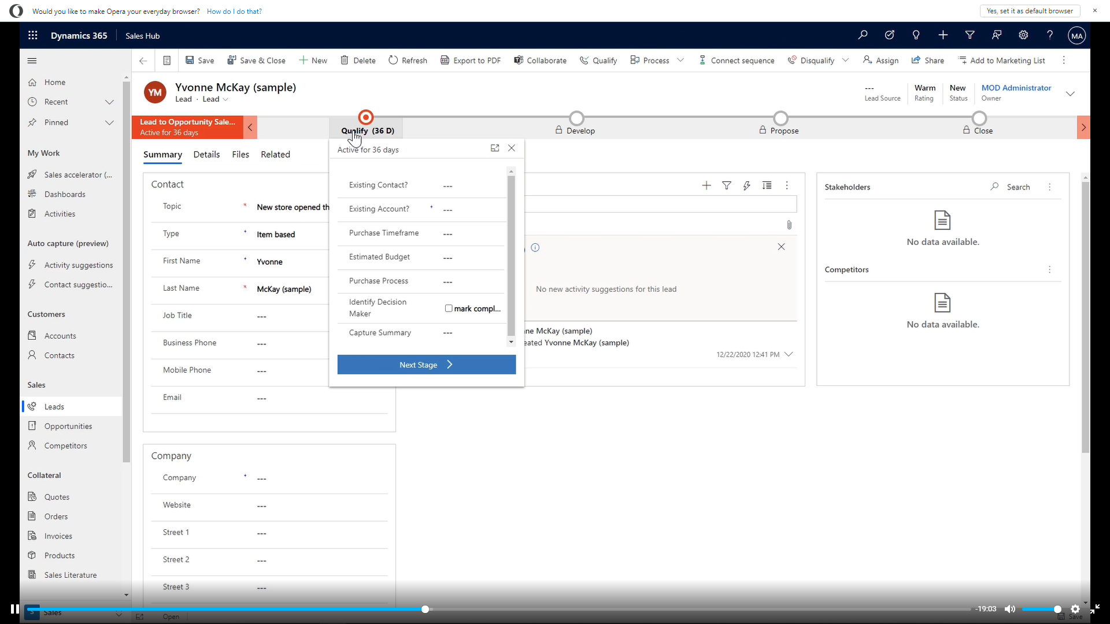Click the video progress bar scrubber
Image resolution: width=1110 pixels, height=624 pixels.
(425, 609)
